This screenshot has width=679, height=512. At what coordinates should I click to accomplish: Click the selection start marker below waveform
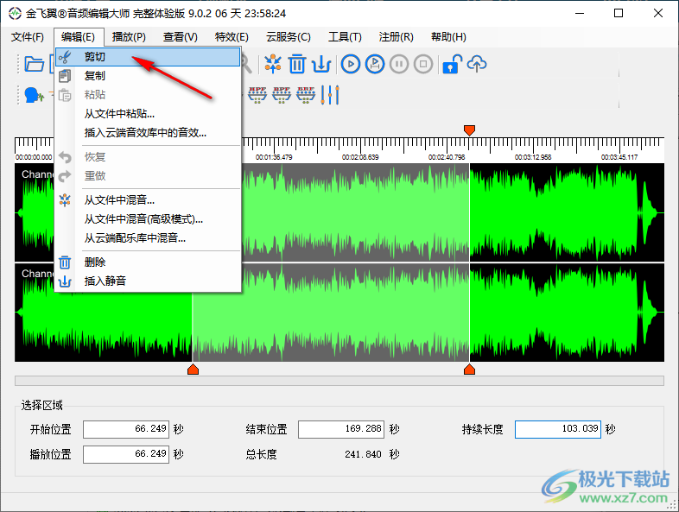point(194,370)
